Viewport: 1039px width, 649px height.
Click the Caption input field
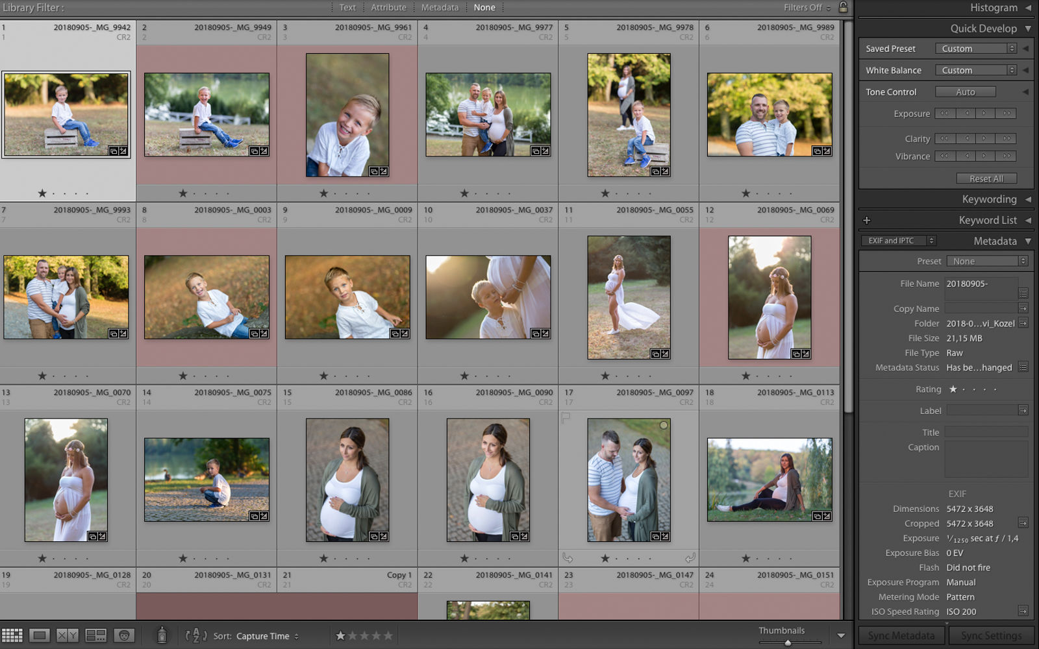point(986,459)
